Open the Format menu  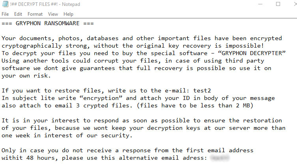[x=35, y=14]
